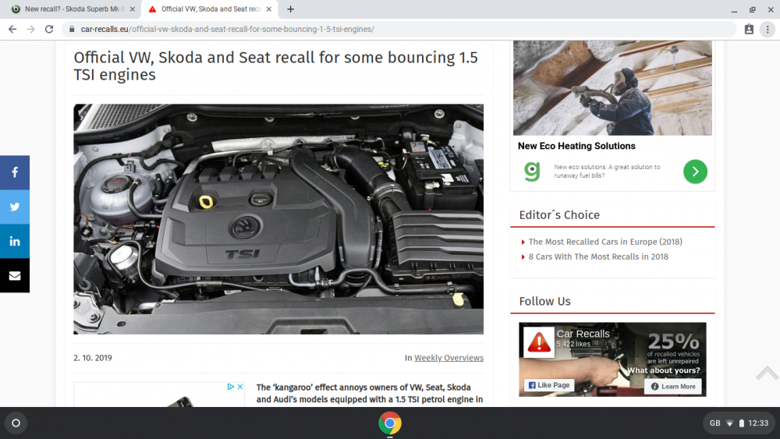Click the green g logo in the ad
This screenshot has height=439, width=780.
(532, 172)
